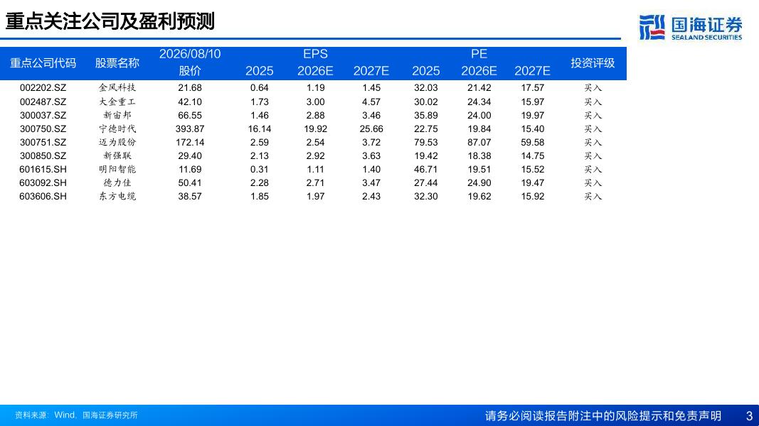Click PE value 22.75
759x426 pixels.
(426, 129)
